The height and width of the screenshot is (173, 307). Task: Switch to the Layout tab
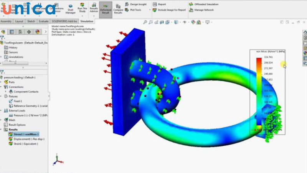[x=19, y=21]
